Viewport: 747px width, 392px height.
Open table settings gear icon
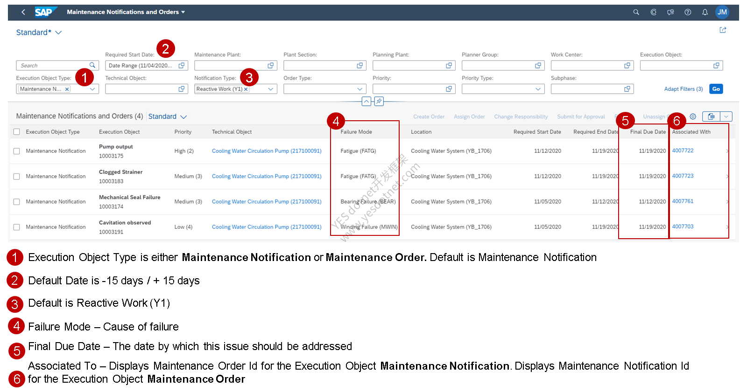click(x=693, y=117)
